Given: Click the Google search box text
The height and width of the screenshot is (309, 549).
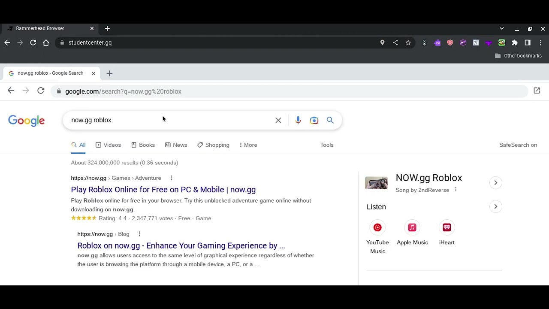Looking at the screenshot, I should tap(91, 120).
